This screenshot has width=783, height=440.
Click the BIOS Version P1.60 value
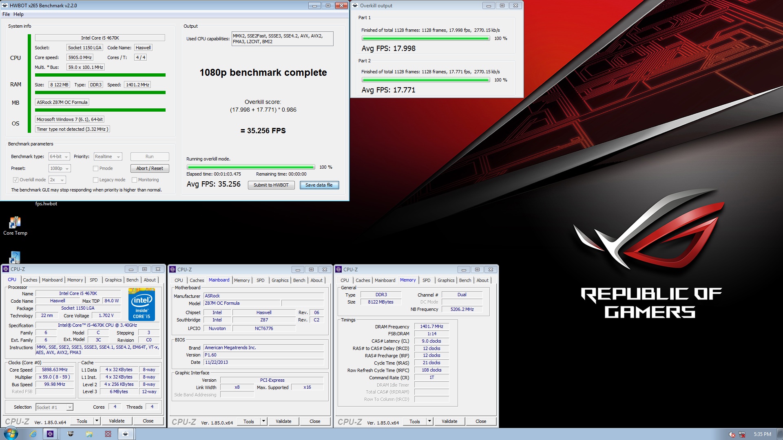(264, 355)
